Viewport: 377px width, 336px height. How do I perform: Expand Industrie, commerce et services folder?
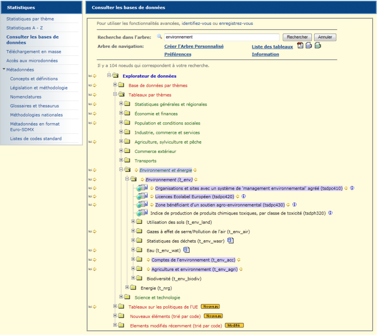tap(121, 132)
